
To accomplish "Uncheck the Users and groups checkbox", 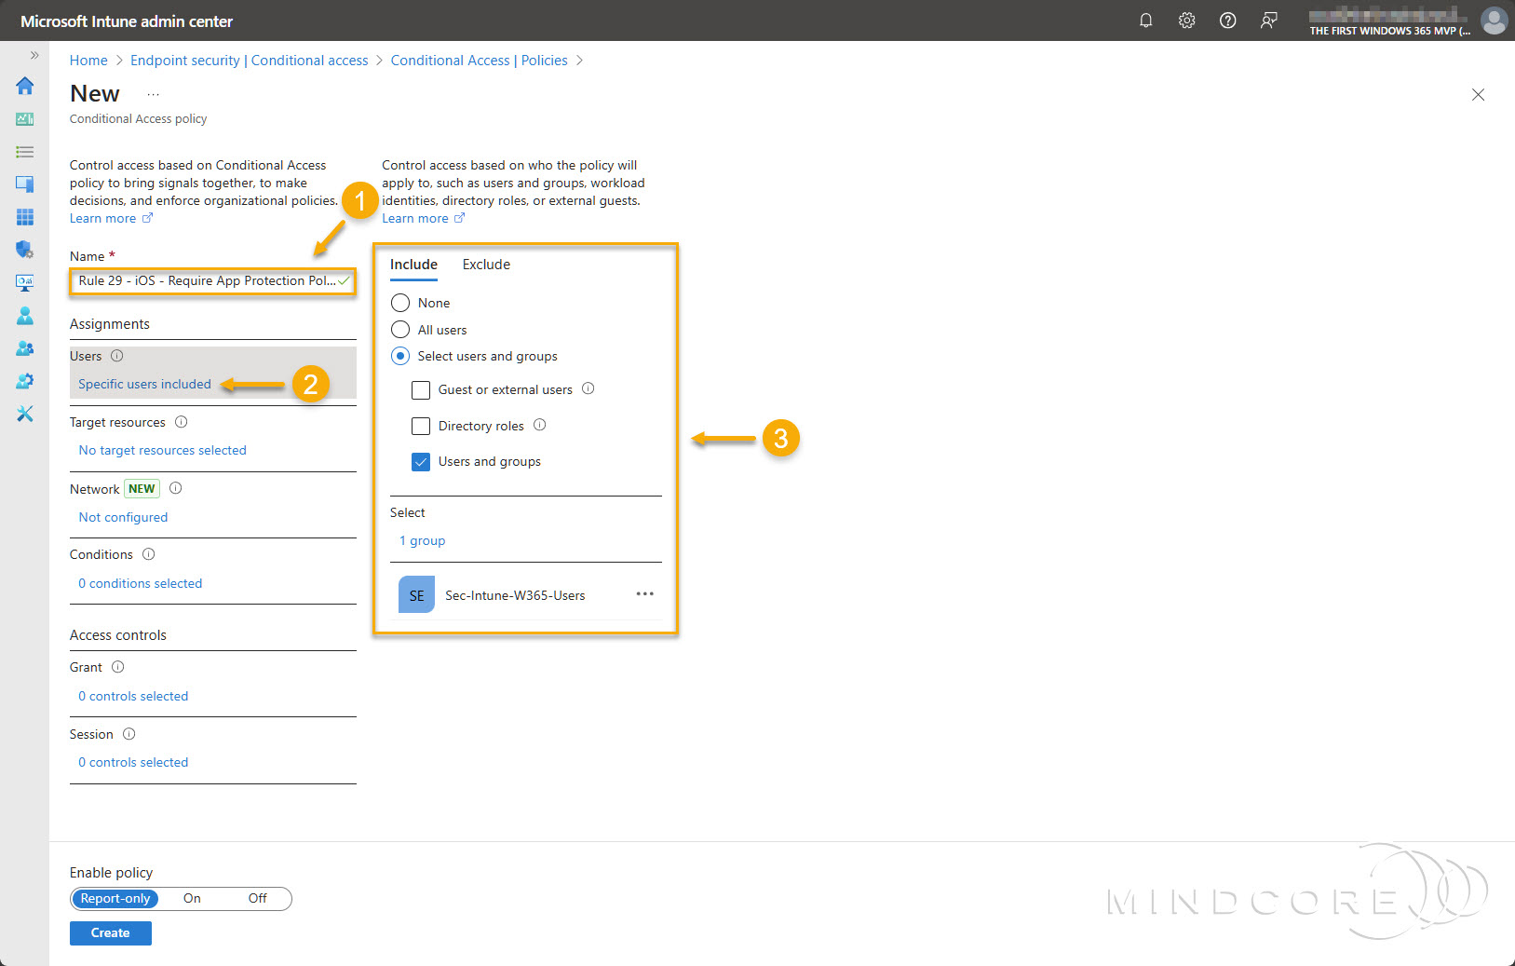I will (421, 461).
